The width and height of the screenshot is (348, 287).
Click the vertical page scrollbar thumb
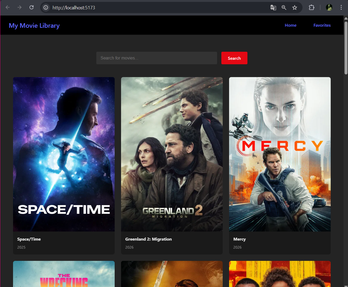click(346, 47)
